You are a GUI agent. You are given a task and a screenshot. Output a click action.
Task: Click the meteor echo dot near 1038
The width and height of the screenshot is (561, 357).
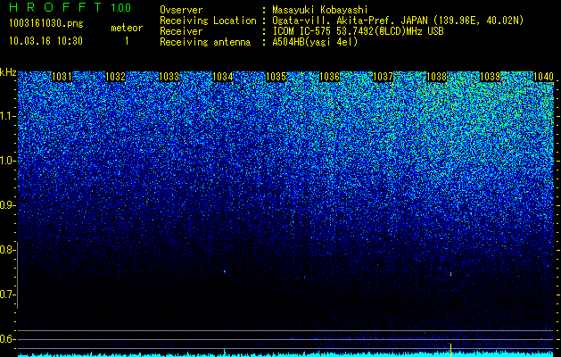450,274
